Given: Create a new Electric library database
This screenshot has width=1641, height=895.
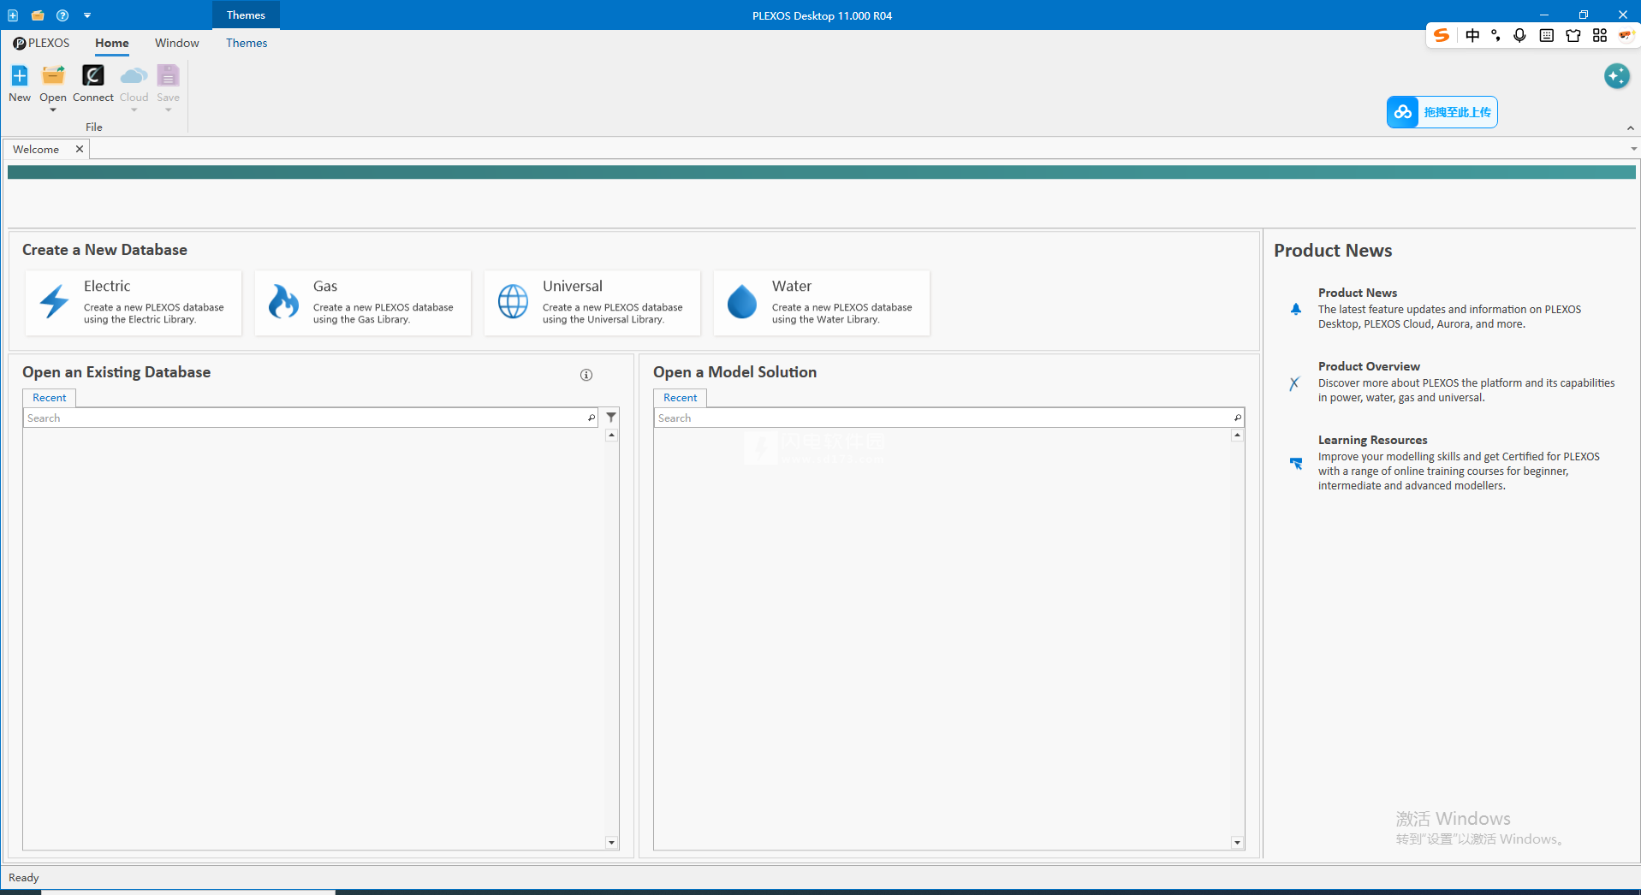Looking at the screenshot, I should click(x=134, y=303).
